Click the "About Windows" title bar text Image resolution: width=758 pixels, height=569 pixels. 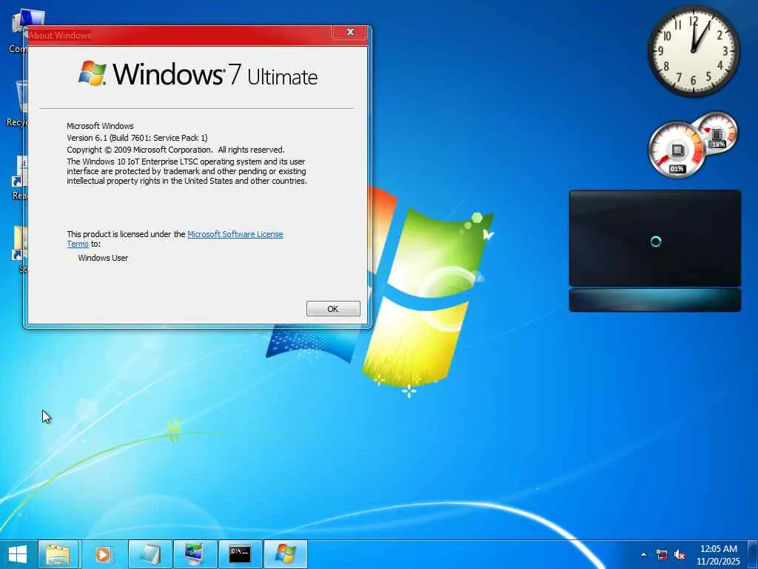60,36
